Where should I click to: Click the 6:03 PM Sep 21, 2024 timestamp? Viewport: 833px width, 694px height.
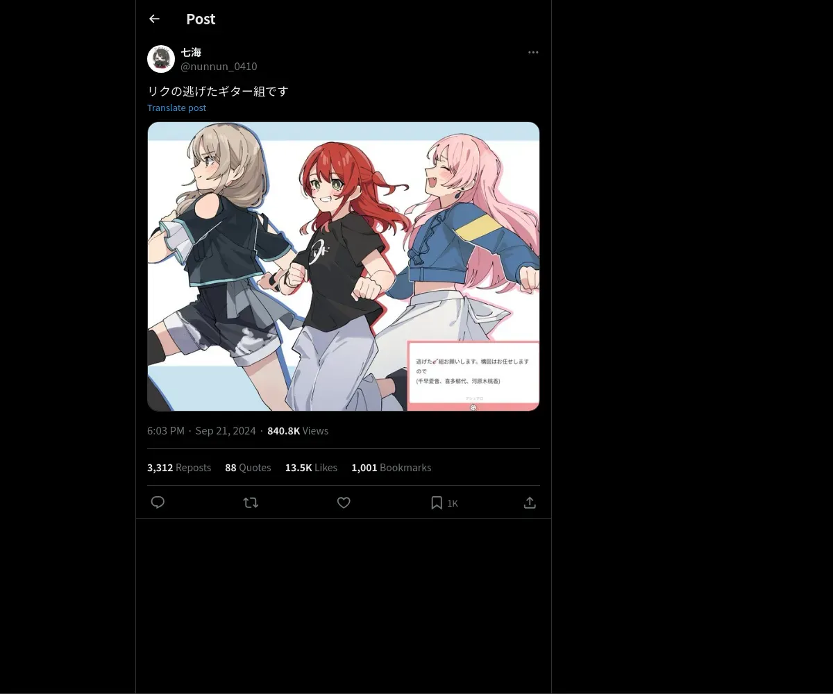[x=201, y=431]
